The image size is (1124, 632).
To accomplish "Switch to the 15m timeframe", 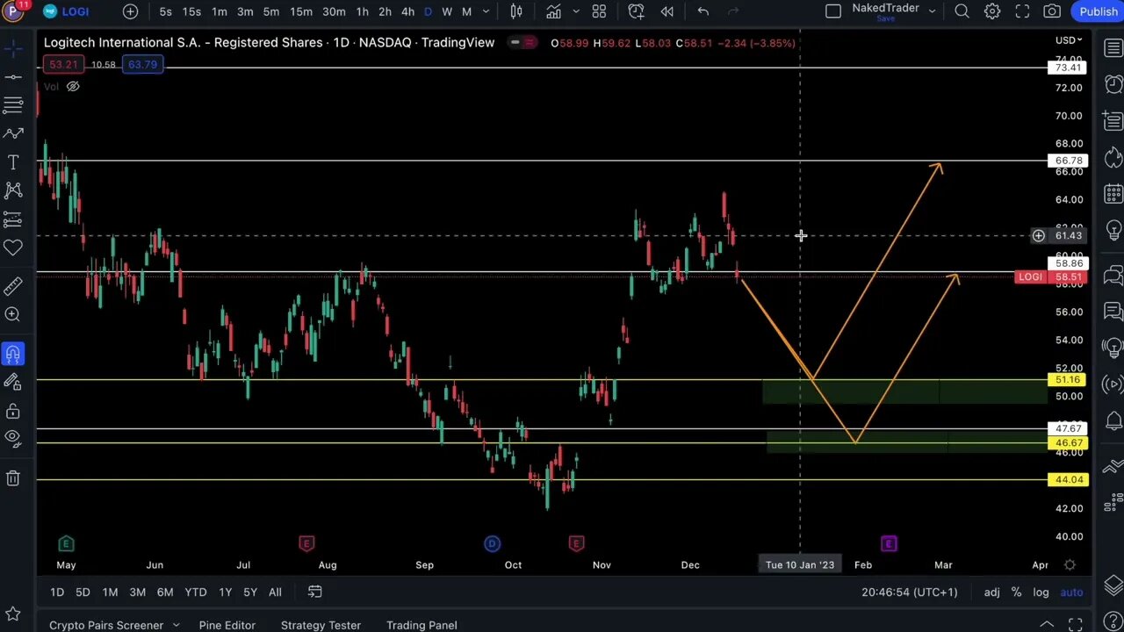I will (301, 11).
